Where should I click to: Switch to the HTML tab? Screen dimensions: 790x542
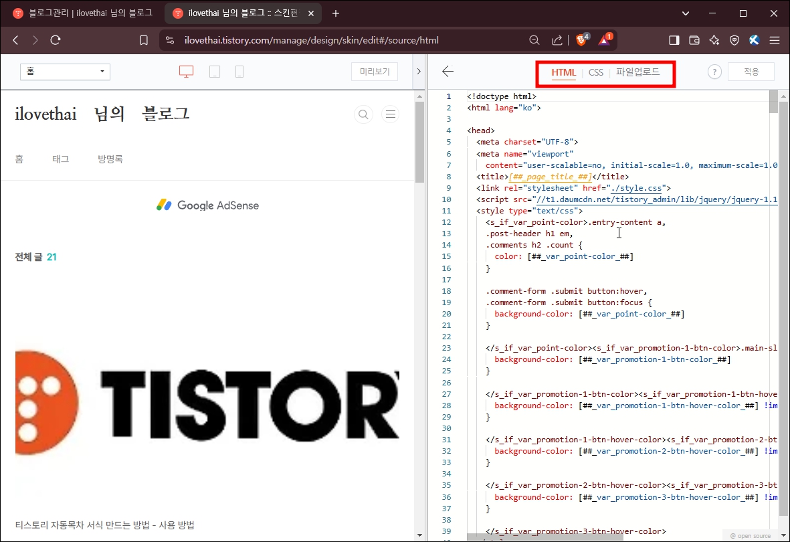[563, 73]
